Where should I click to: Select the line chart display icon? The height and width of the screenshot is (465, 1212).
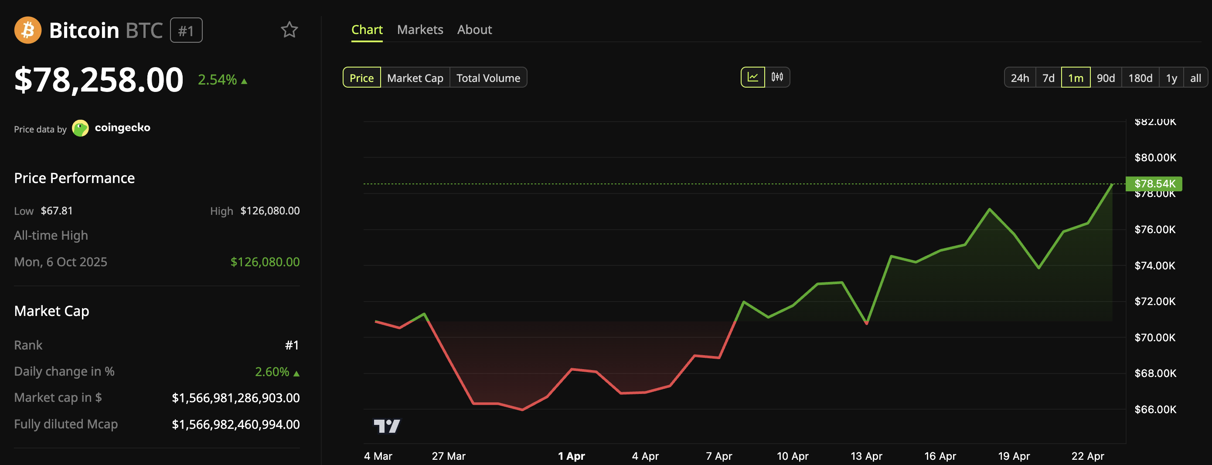coord(753,77)
